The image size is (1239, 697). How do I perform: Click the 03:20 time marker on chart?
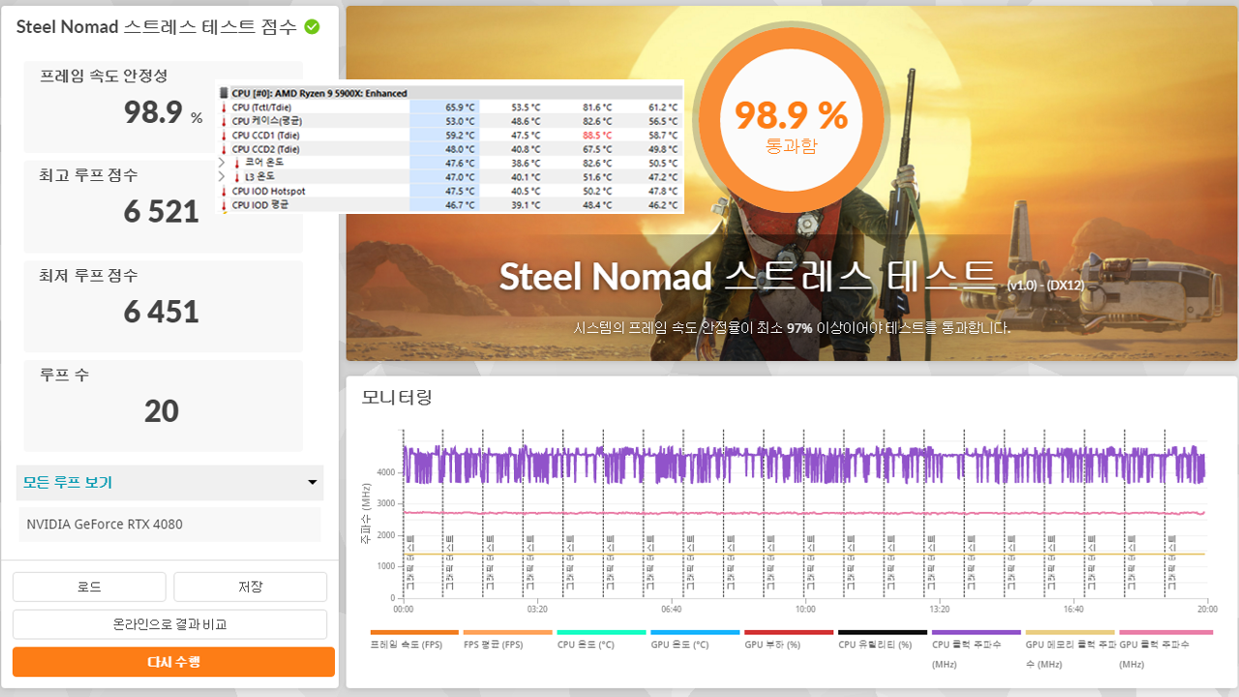coord(537,610)
